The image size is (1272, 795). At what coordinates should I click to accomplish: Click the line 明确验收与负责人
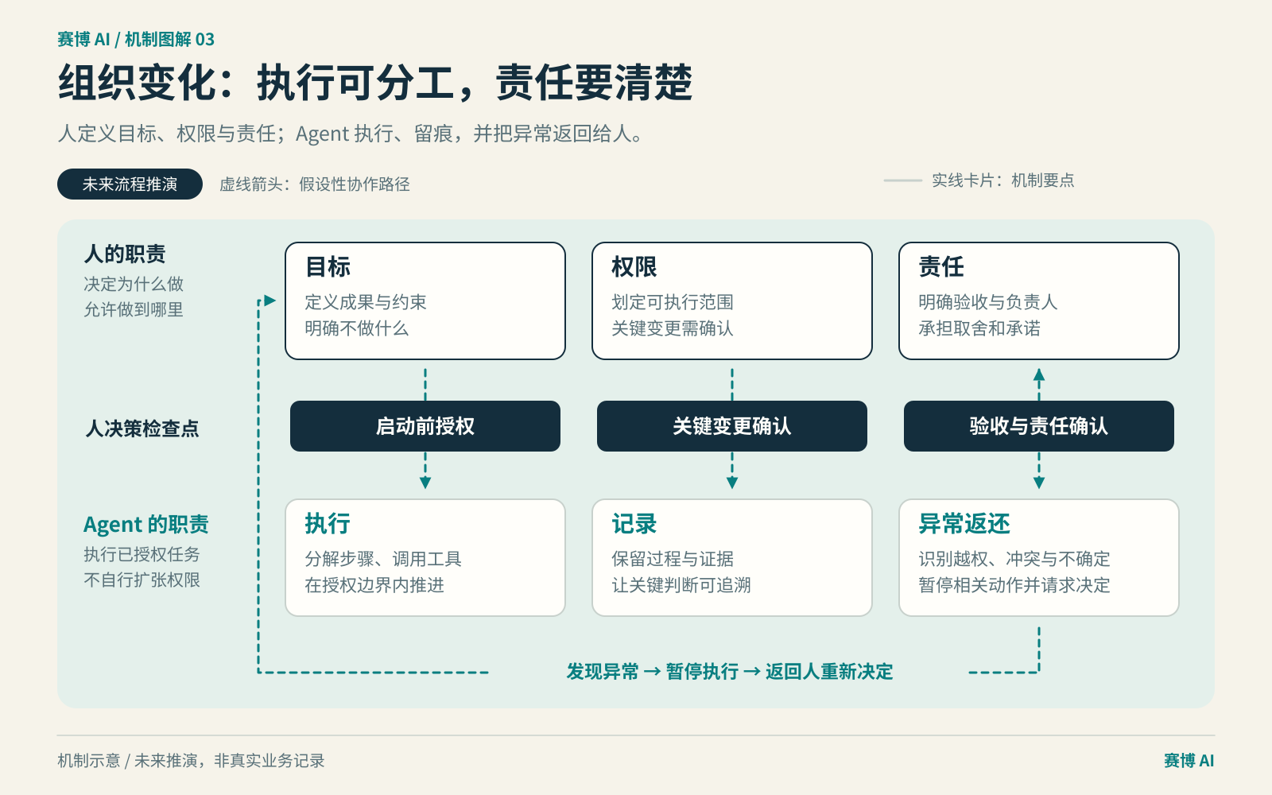point(988,302)
